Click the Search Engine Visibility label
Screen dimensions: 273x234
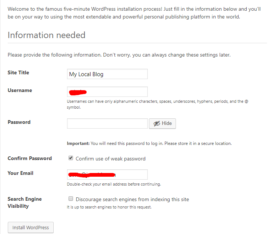(24, 202)
